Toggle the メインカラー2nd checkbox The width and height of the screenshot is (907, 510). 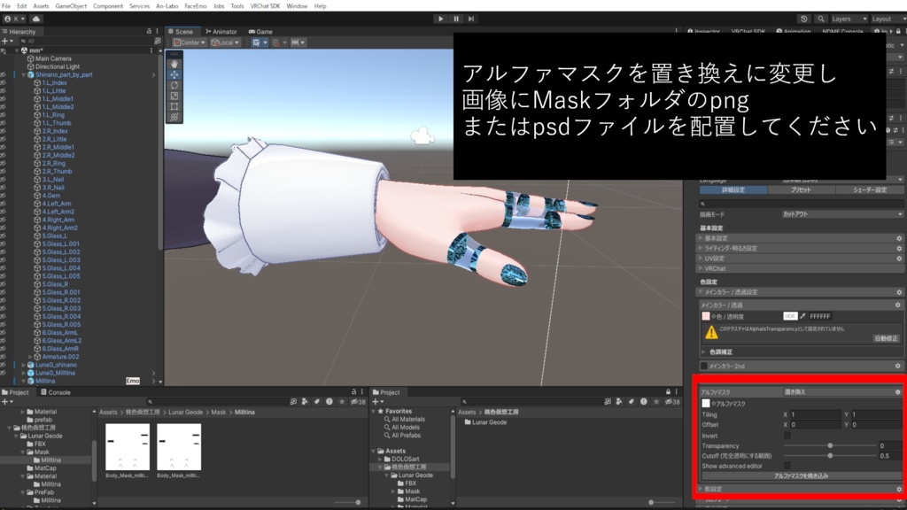pos(704,366)
